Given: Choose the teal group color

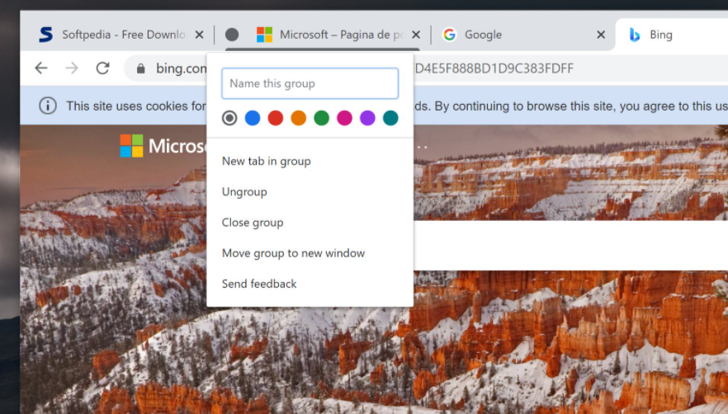Looking at the screenshot, I should [390, 118].
